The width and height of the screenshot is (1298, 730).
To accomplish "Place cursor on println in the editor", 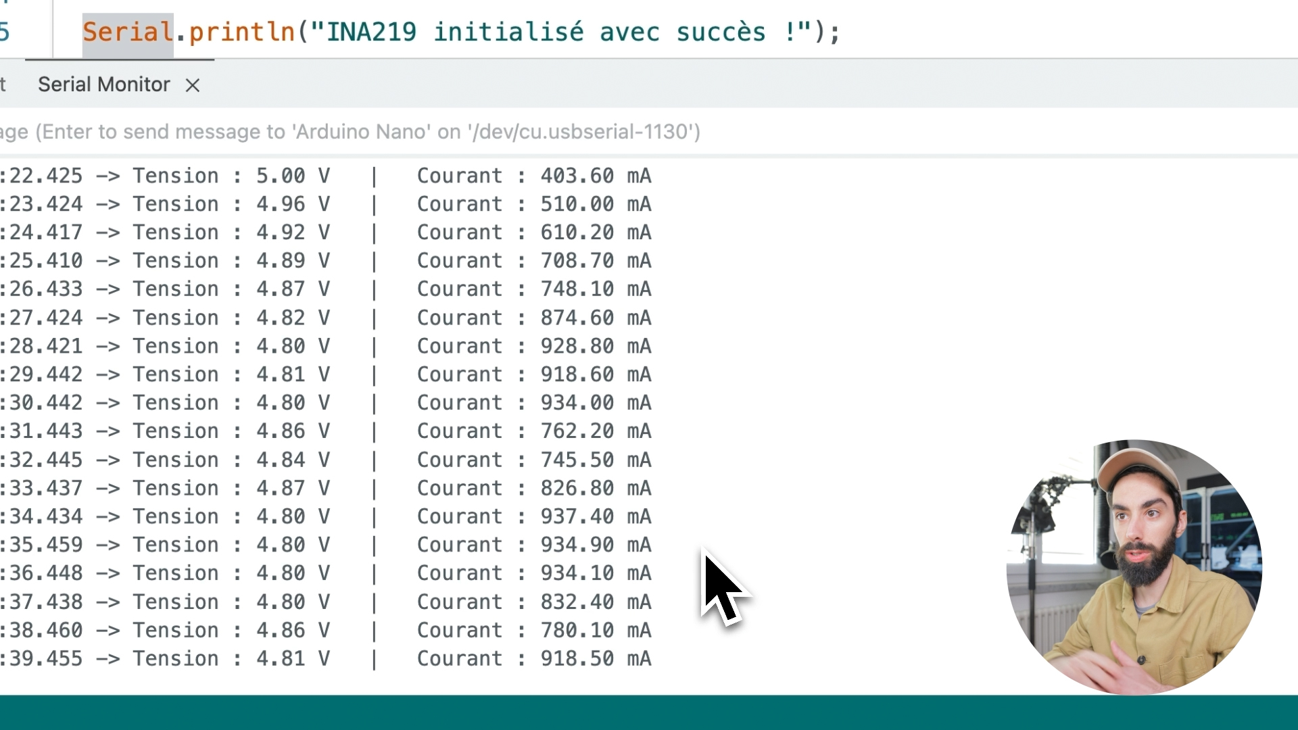I will [x=241, y=32].
